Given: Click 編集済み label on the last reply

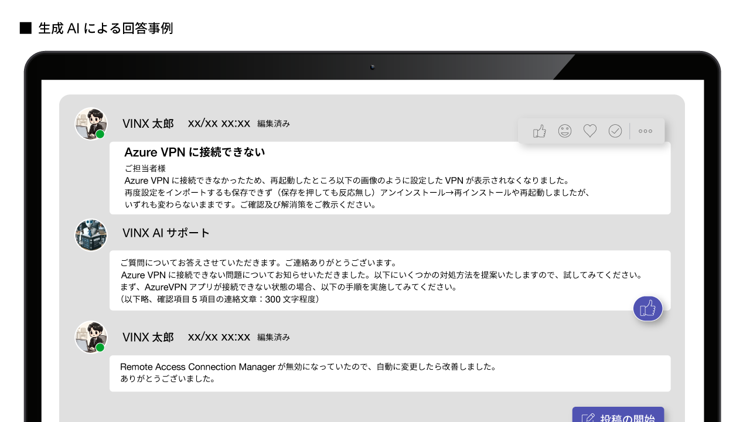Looking at the screenshot, I should (x=273, y=337).
